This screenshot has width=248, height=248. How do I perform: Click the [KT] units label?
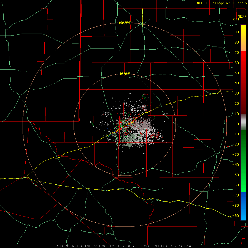point(235,19)
